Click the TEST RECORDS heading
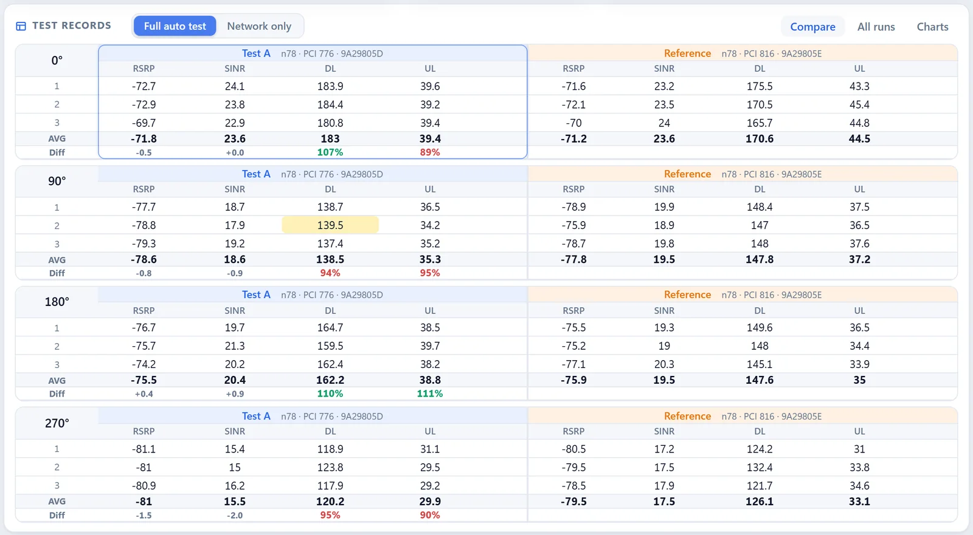Screen dimensions: 973x535 [72, 26]
